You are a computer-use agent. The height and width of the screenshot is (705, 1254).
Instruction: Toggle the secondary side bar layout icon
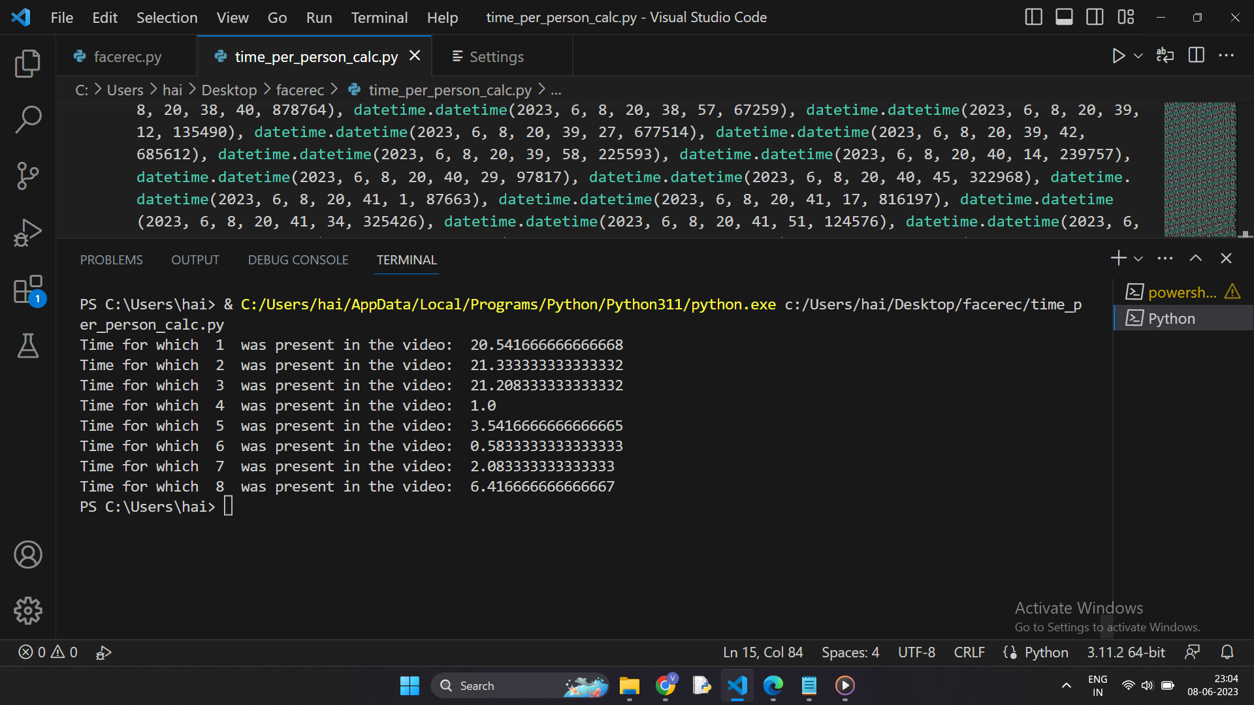[x=1095, y=17]
